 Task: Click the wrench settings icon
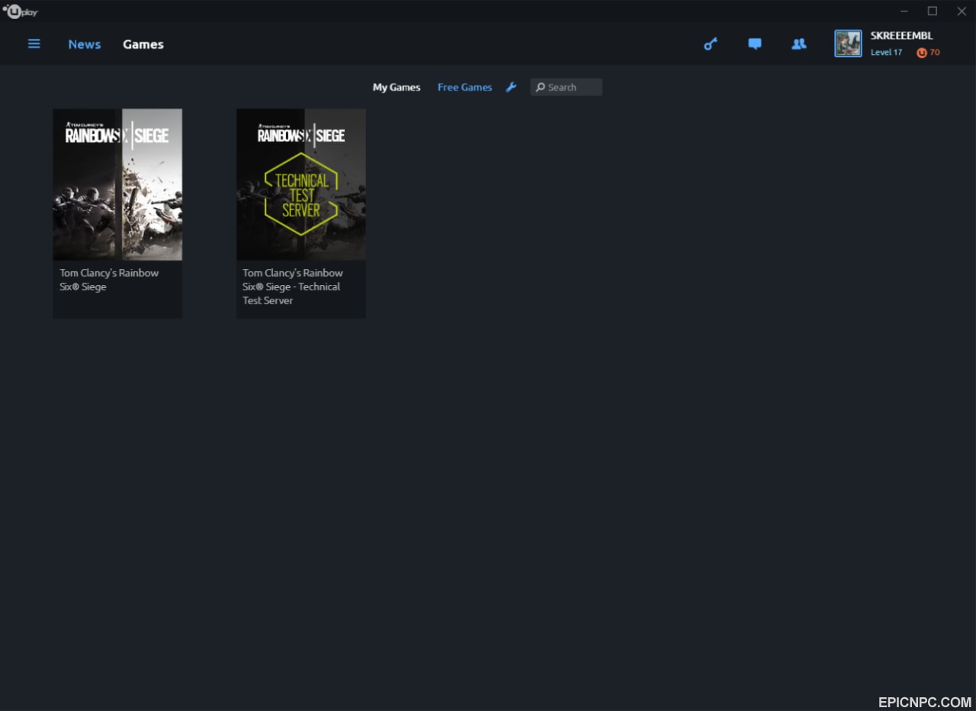pos(511,87)
